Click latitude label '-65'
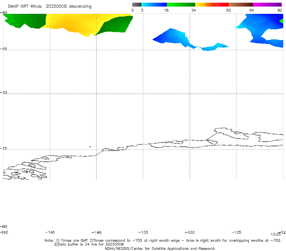 [x=3, y=49]
